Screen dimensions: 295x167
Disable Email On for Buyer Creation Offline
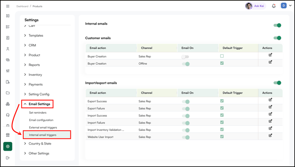pos(186,64)
